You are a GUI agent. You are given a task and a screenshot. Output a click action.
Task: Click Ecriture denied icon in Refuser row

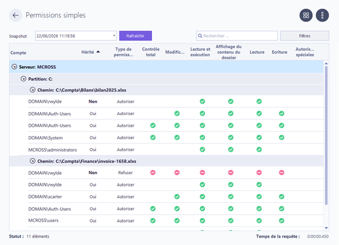click(x=282, y=172)
